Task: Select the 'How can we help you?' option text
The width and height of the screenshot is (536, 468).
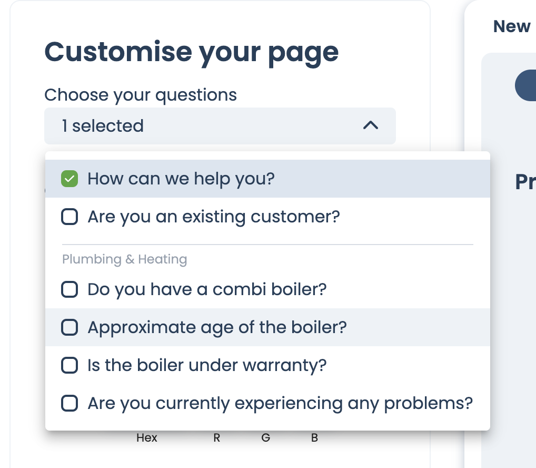Action: (181, 179)
